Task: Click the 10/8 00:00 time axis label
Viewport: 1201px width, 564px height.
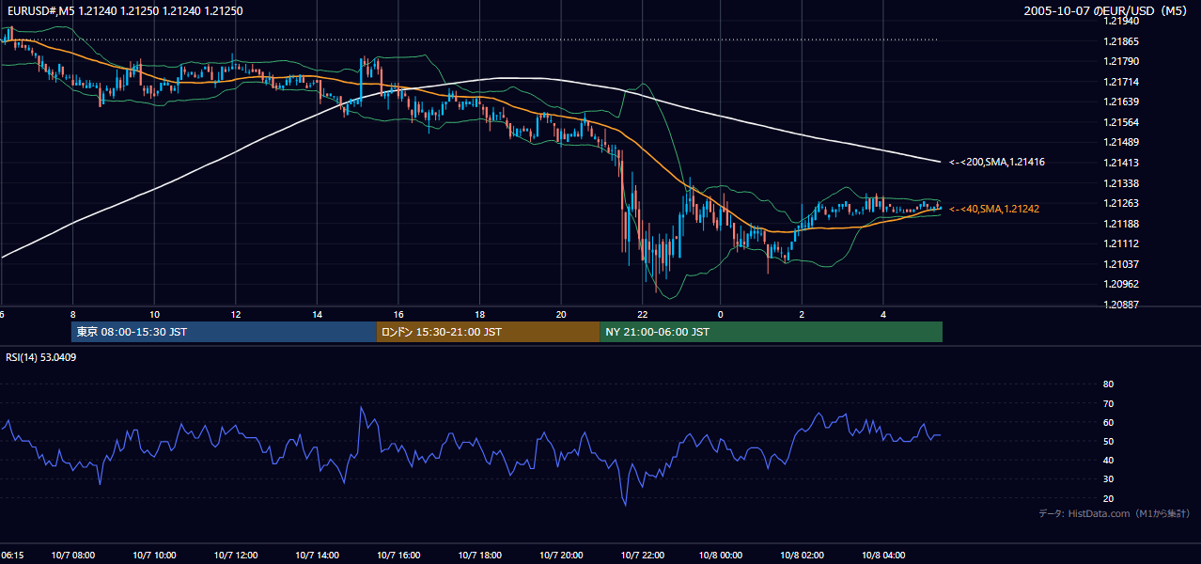Action: pos(721,555)
